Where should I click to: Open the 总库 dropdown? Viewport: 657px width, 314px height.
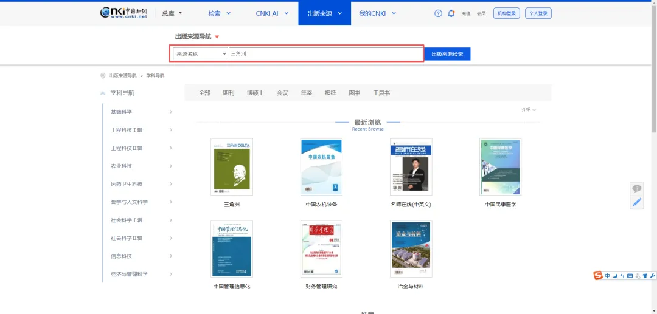[172, 13]
